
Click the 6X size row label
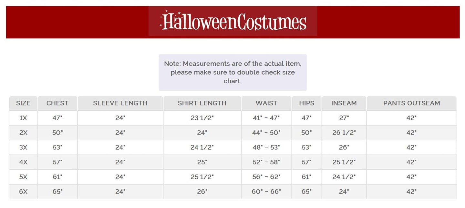pos(23,192)
